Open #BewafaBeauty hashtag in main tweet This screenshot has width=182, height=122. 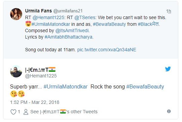pos(145,87)
